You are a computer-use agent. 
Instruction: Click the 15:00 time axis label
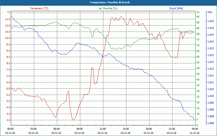click(126, 129)
